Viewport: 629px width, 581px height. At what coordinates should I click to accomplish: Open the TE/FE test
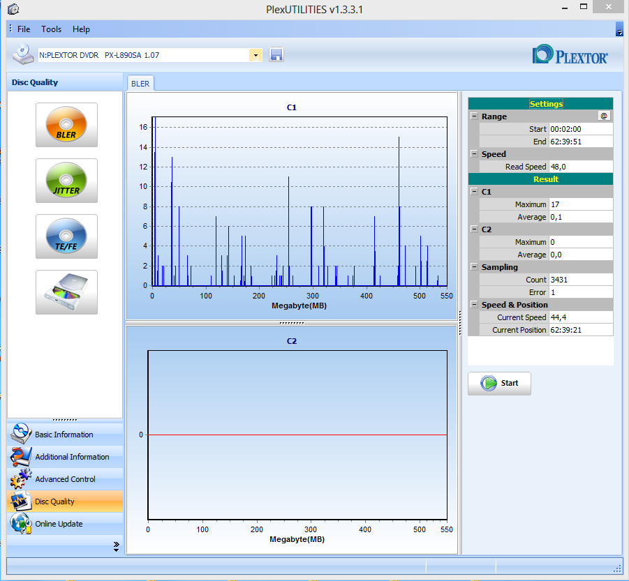pos(66,236)
